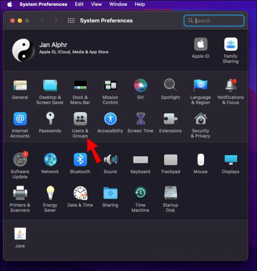The height and width of the screenshot is (271, 257).
Task: Open Bluetooth settings
Action: [x=80, y=159]
